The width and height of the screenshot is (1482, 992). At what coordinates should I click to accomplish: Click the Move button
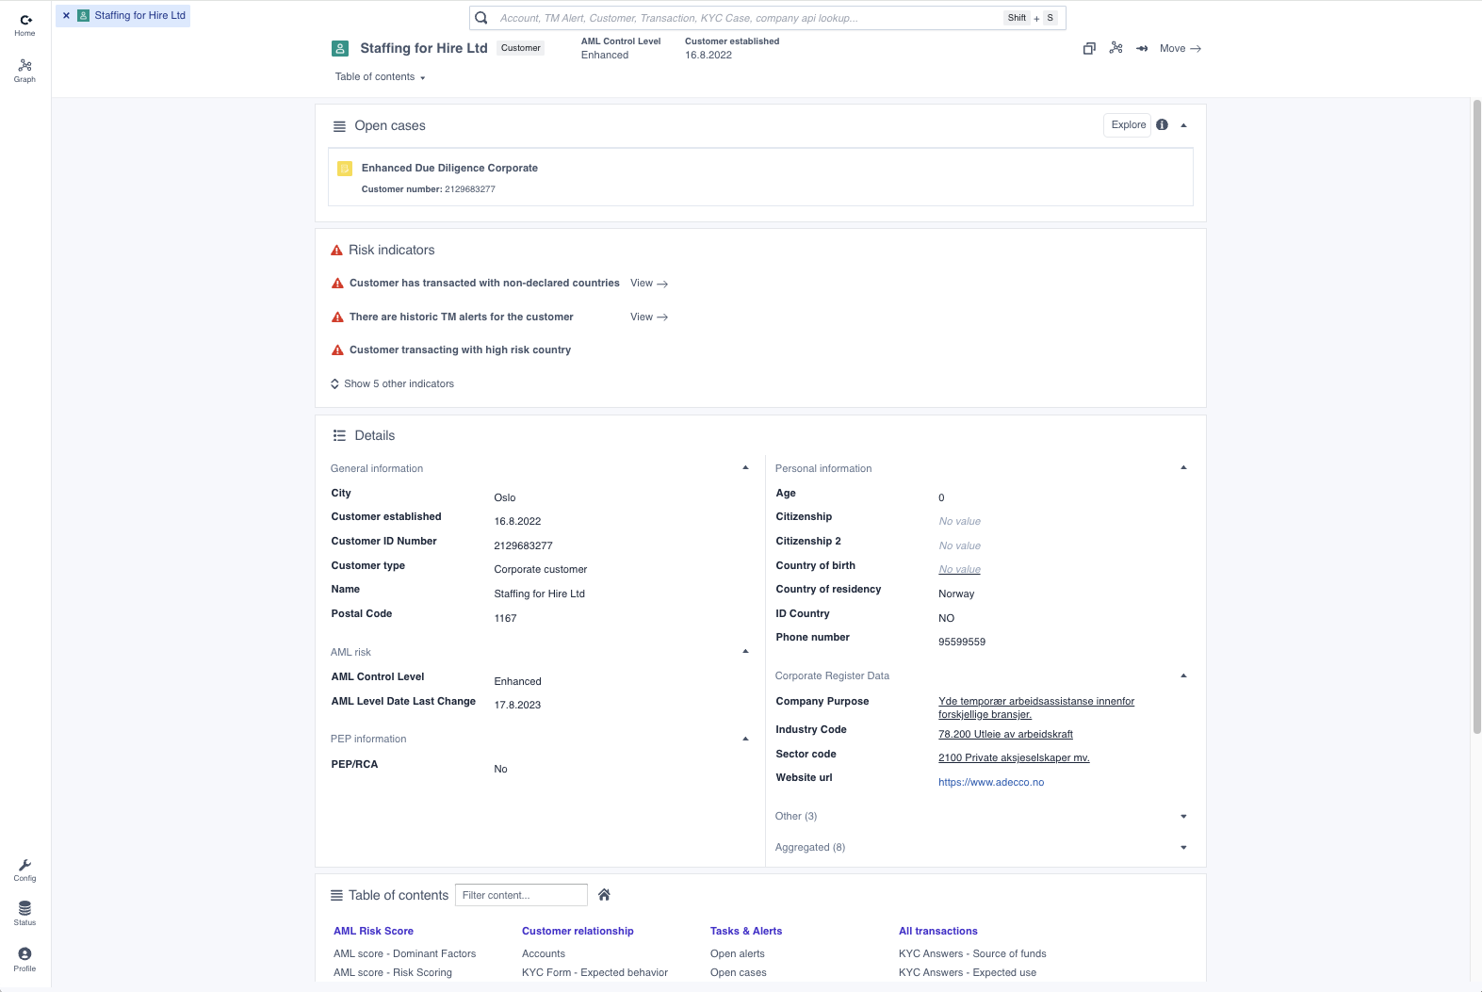click(1181, 48)
